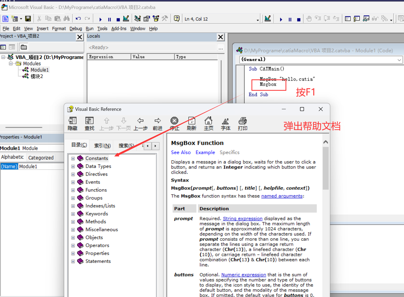Image resolution: width=404 pixels, height=297 pixels.
Task: Click Break on the Debug toolbar
Action: pos(290,19)
